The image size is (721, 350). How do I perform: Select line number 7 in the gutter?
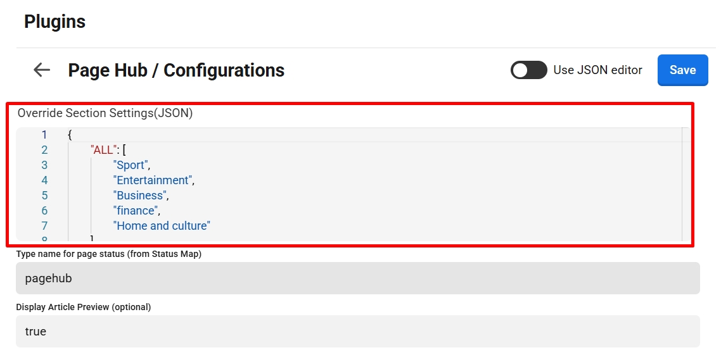44,226
